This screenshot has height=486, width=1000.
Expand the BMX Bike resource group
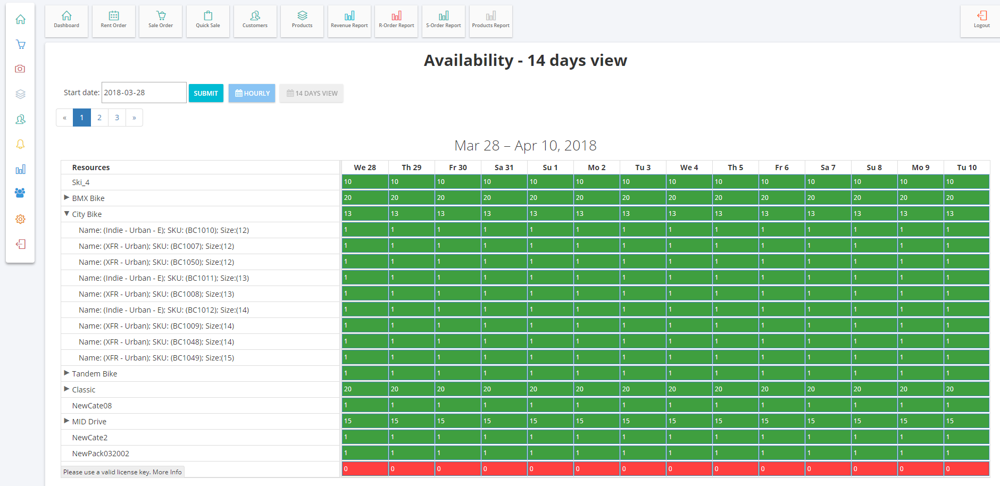pos(66,198)
